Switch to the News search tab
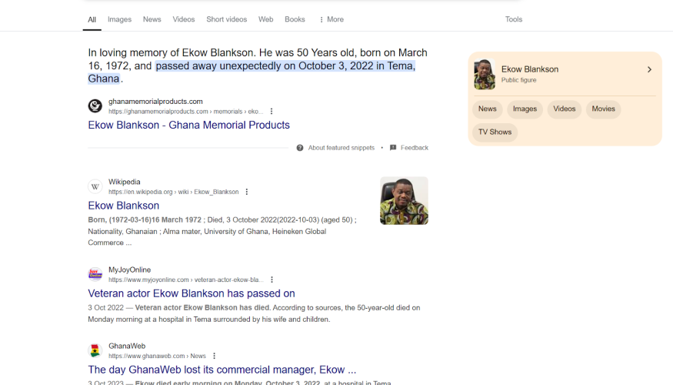Screen dimensions: 673x385 [152, 19]
